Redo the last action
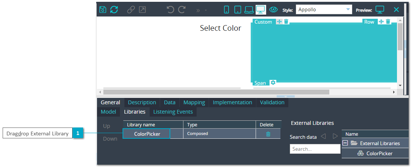This screenshot has height=168, width=412. pyautogui.click(x=182, y=10)
